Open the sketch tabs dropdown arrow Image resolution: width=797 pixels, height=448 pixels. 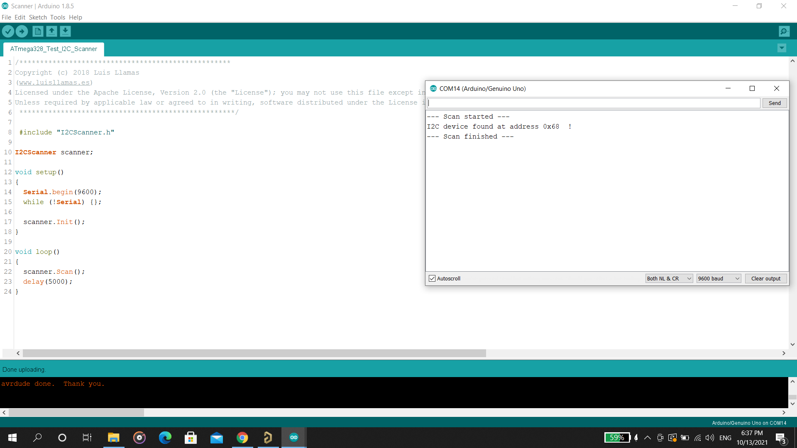782,48
